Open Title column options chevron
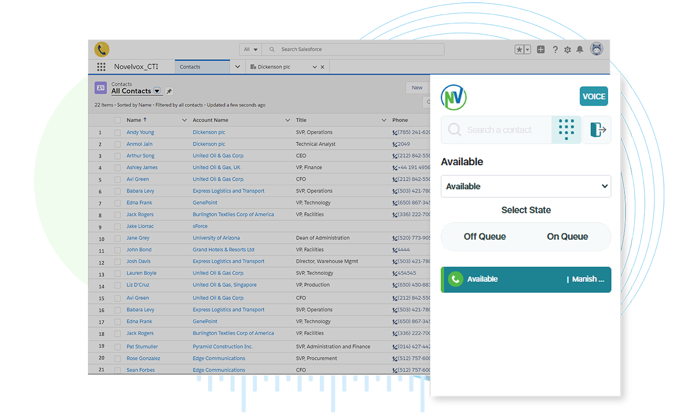This screenshot has height=415, width=698. pos(384,120)
